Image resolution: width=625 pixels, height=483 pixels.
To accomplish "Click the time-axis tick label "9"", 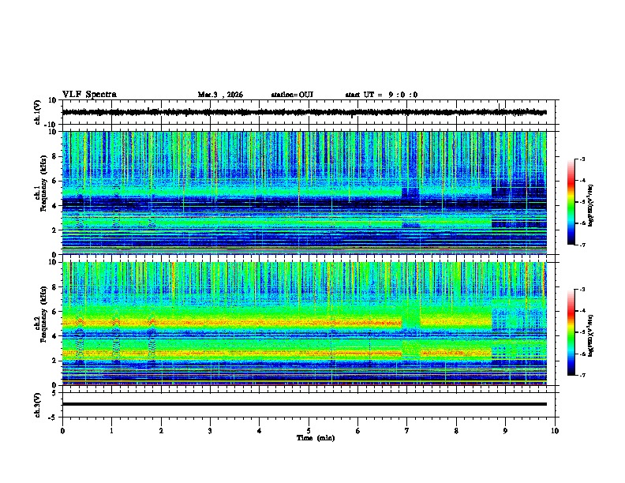I will (505, 431).
